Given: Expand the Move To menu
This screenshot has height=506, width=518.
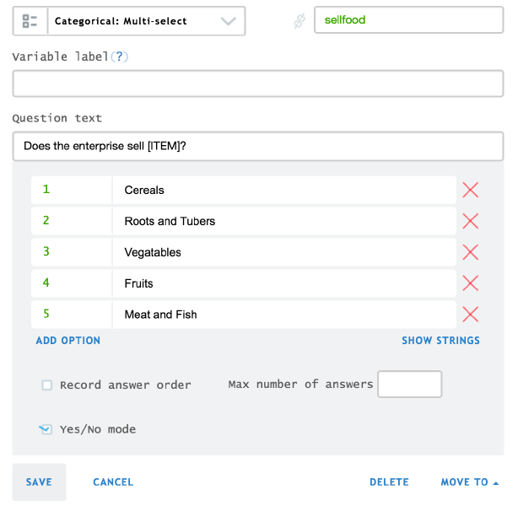Looking at the screenshot, I should pyautogui.click(x=469, y=482).
